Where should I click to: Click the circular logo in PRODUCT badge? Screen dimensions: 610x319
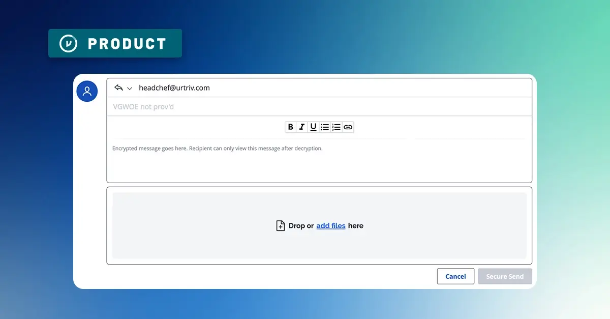coord(68,43)
